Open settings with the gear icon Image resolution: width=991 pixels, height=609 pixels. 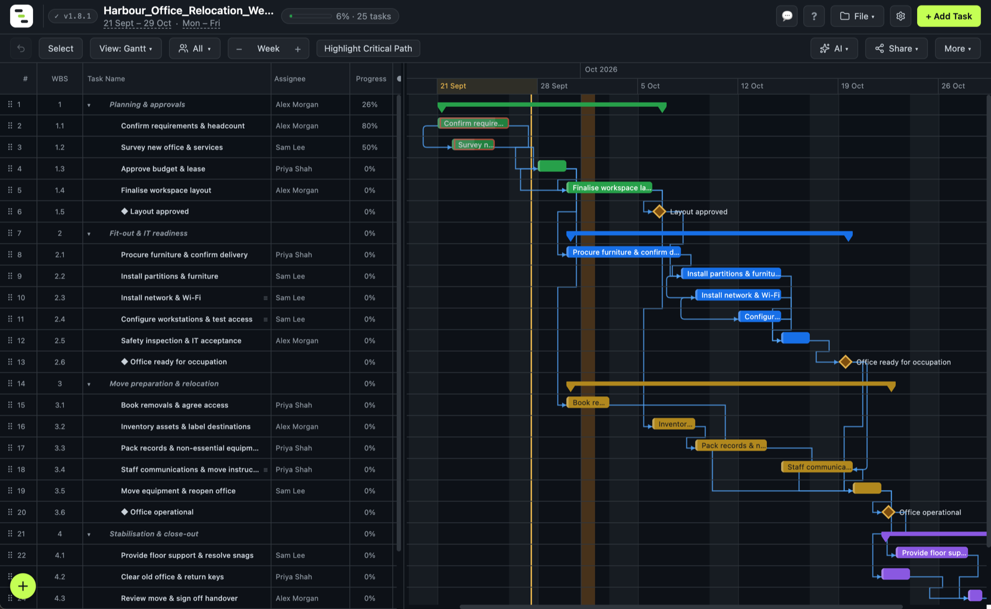click(x=900, y=16)
